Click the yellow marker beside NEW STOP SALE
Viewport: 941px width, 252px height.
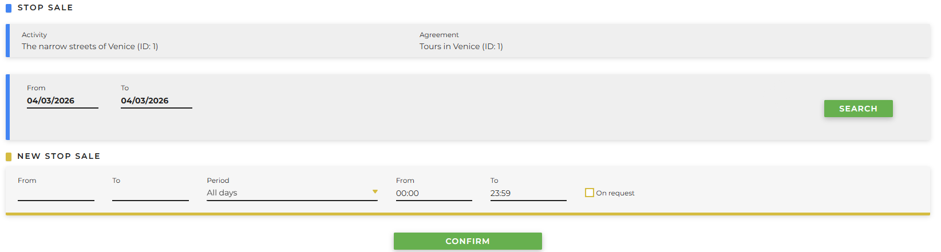(x=9, y=157)
